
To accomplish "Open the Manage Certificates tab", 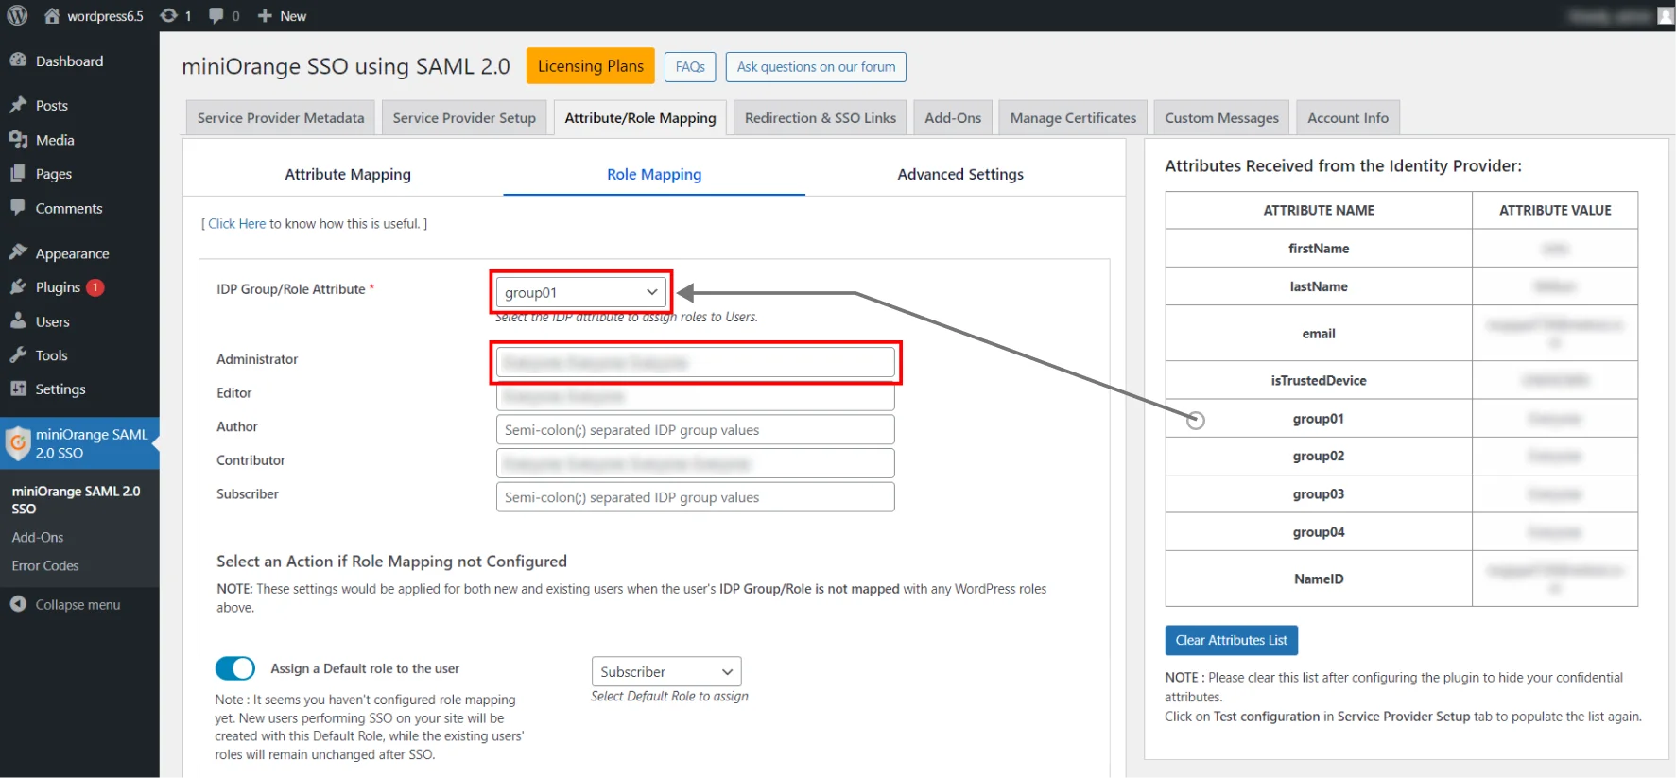I will coord(1073,117).
